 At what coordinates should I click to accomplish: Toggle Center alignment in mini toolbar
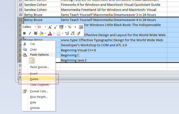[36, 33]
